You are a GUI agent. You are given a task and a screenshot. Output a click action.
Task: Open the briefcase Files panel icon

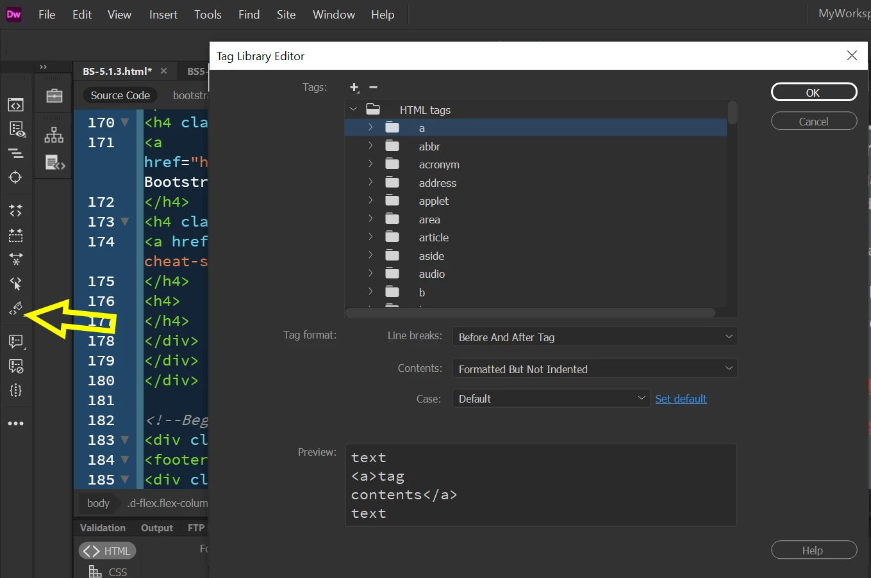(x=54, y=95)
